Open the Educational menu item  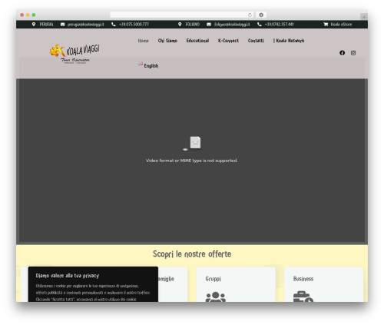pyautogui.click(x=197, y=41)
